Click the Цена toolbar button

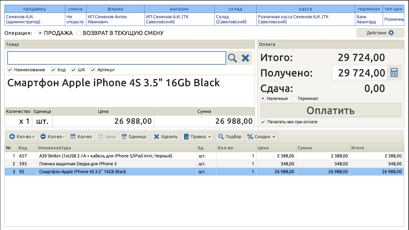point(107,137)
